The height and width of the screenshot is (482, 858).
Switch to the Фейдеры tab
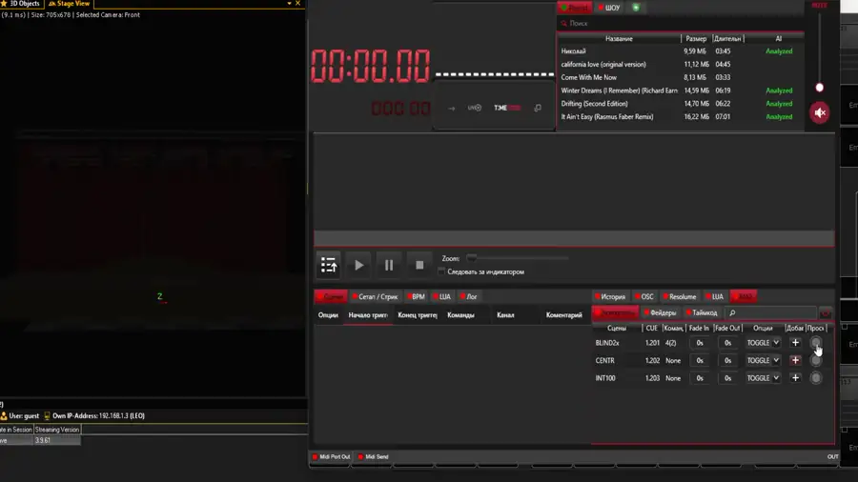660,312
